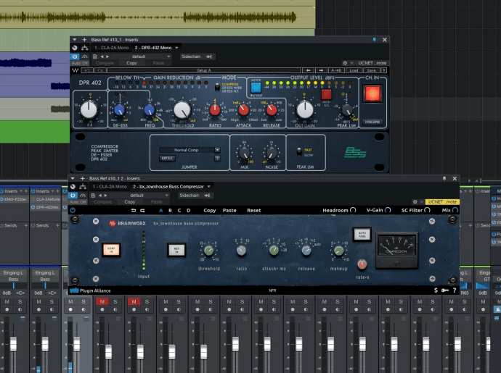Click COLLAPSE button on DPR 402
Viewport: 501px width, 373px height.
[x=372, y=122]
